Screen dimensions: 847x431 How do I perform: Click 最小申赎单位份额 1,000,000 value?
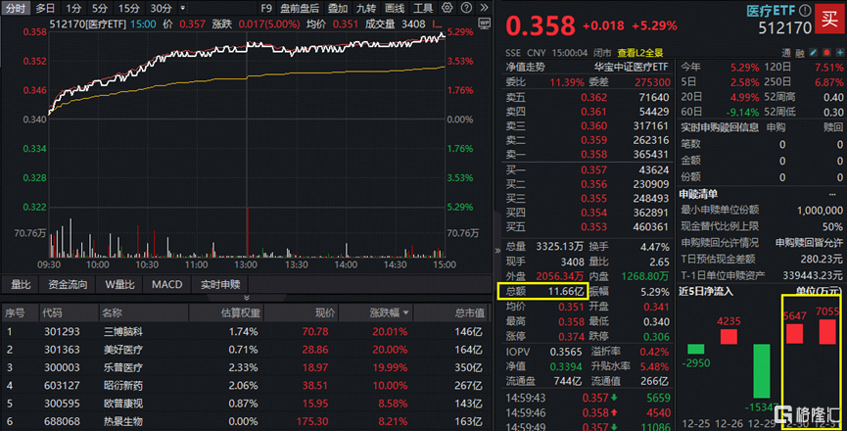tap(820, 211)
